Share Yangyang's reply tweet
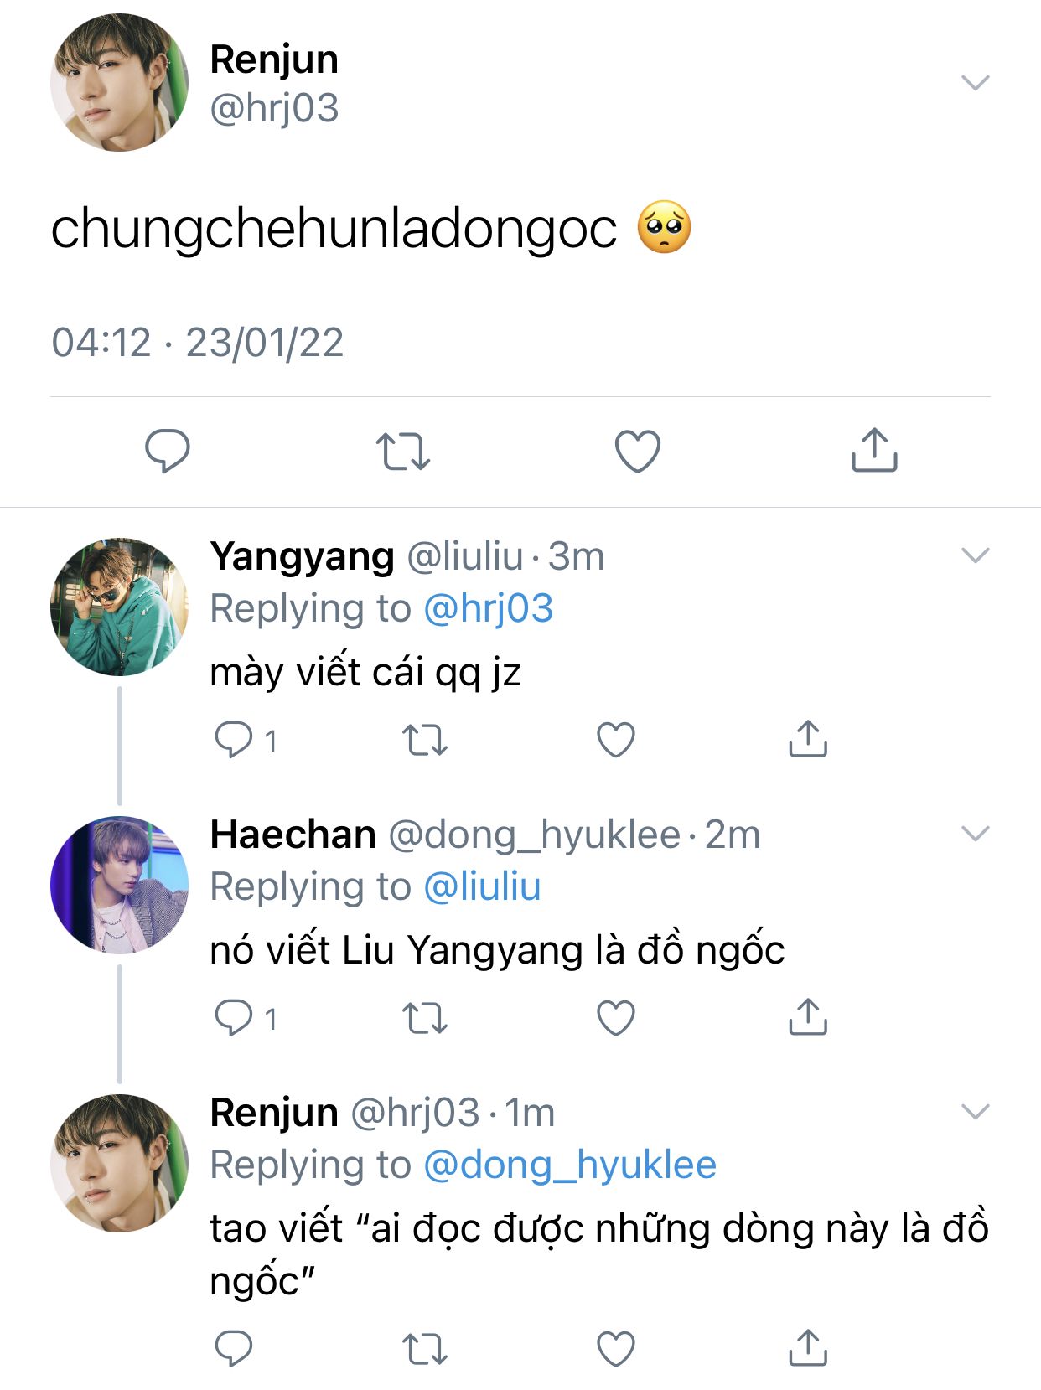 (x=808, y=740)
